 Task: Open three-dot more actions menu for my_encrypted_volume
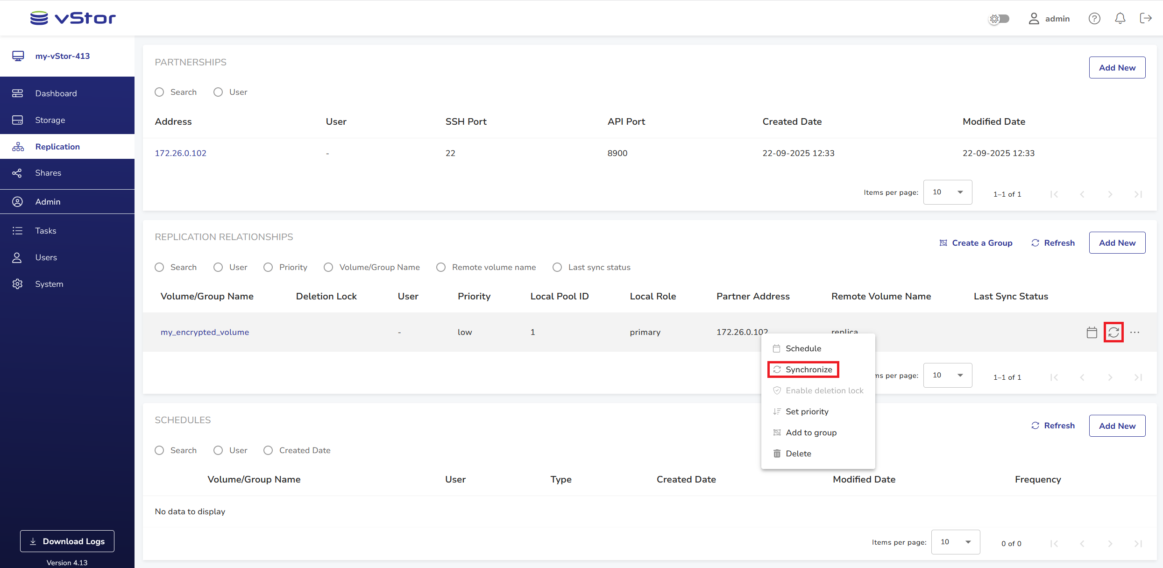pyautogui.click(x=1135, y=332)
